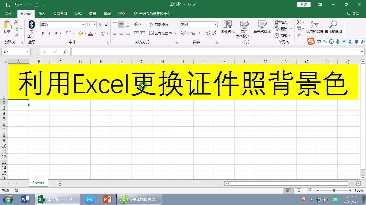Toggle align text right
This screenshot has height=205, width=366.
click(x=128, y=33)
